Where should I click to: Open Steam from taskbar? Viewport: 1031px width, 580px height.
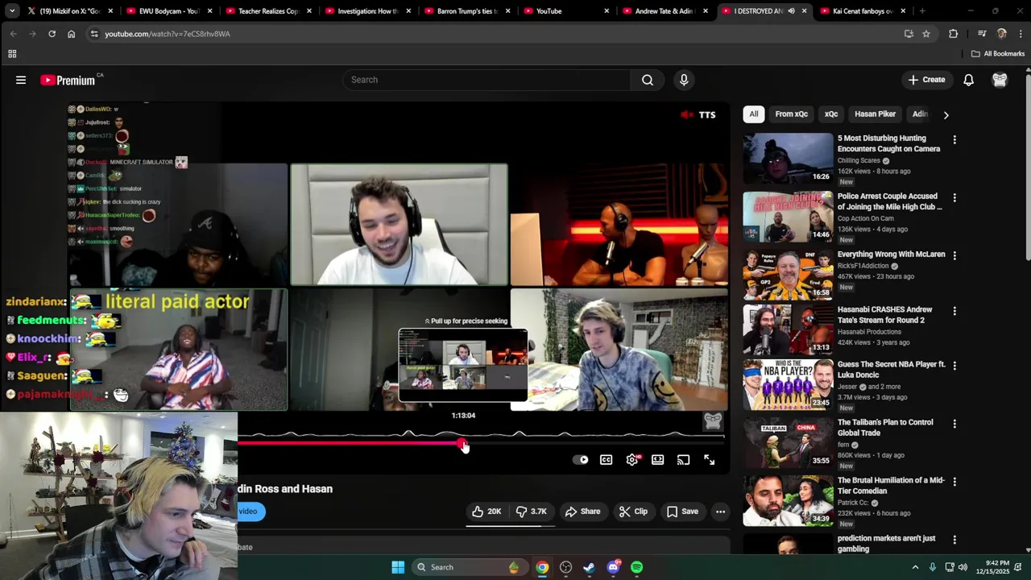[x=590, y=567]
